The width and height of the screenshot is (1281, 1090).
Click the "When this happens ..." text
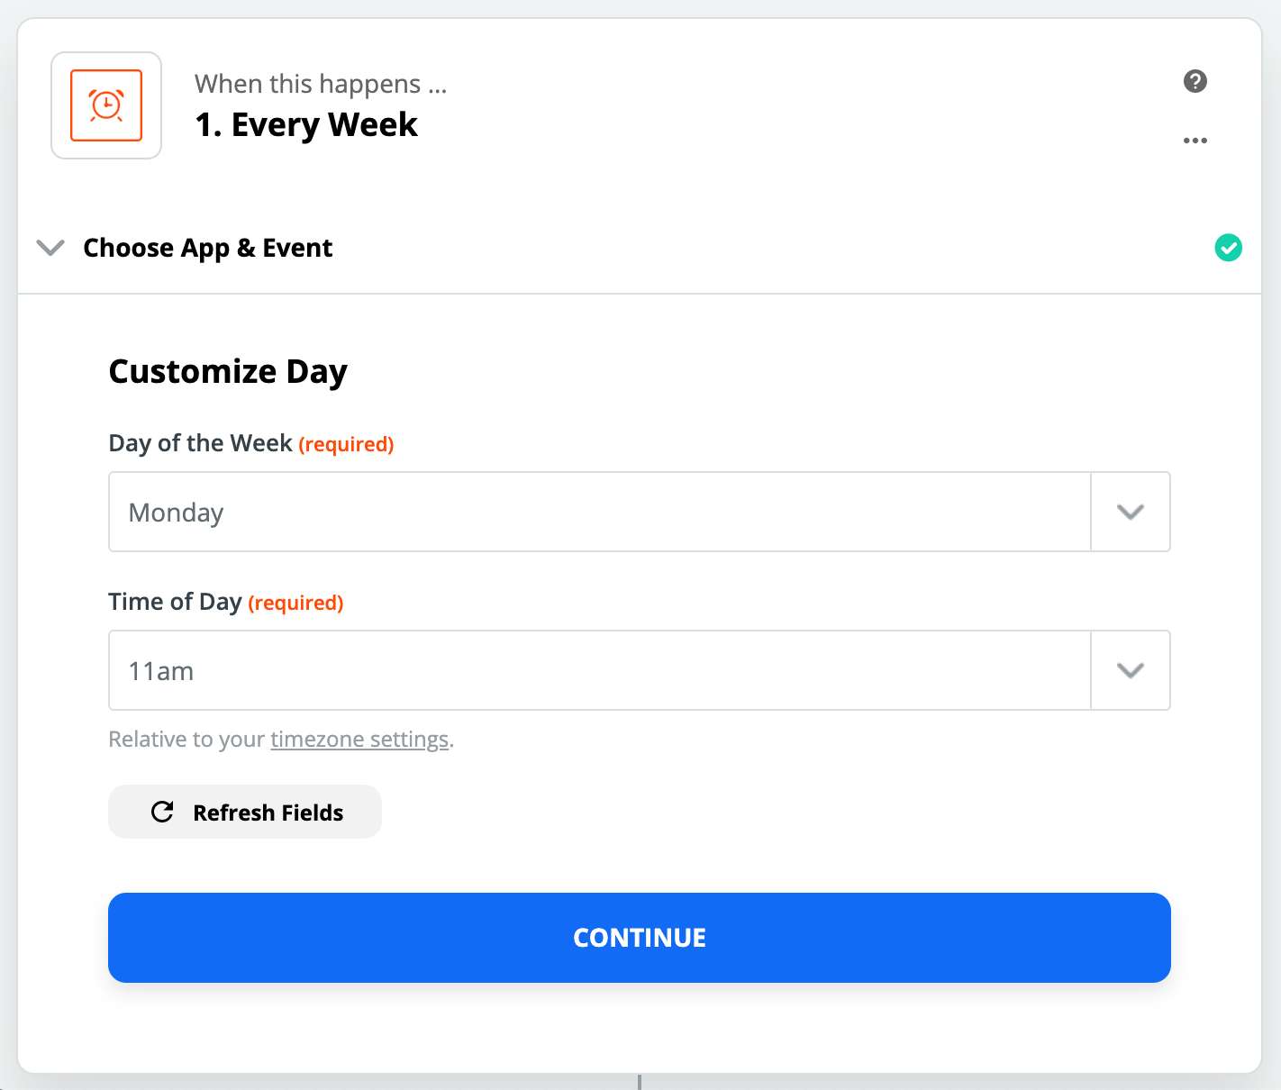coord(321,84)
